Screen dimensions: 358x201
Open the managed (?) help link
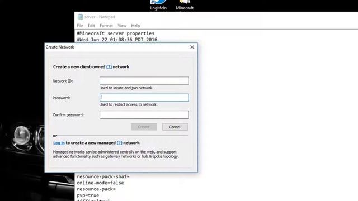click(119, 143)
